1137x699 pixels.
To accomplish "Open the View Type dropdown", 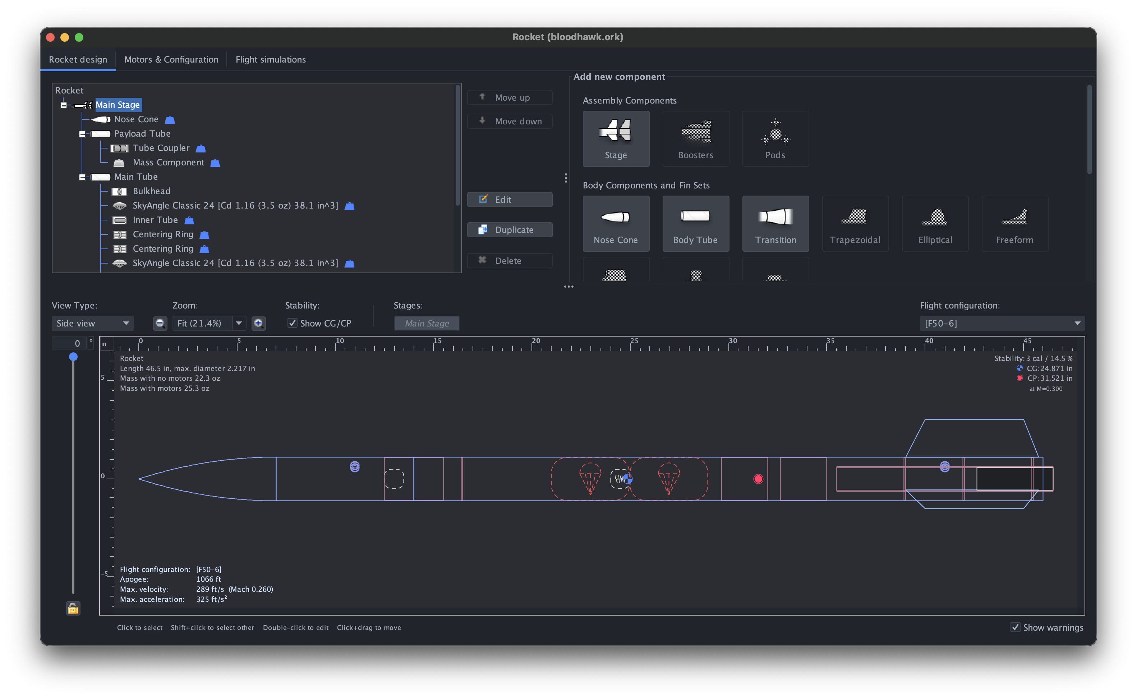I will (x=93, y=323).
